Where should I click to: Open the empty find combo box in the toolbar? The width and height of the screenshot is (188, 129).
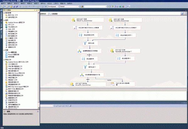click(96, 7)
